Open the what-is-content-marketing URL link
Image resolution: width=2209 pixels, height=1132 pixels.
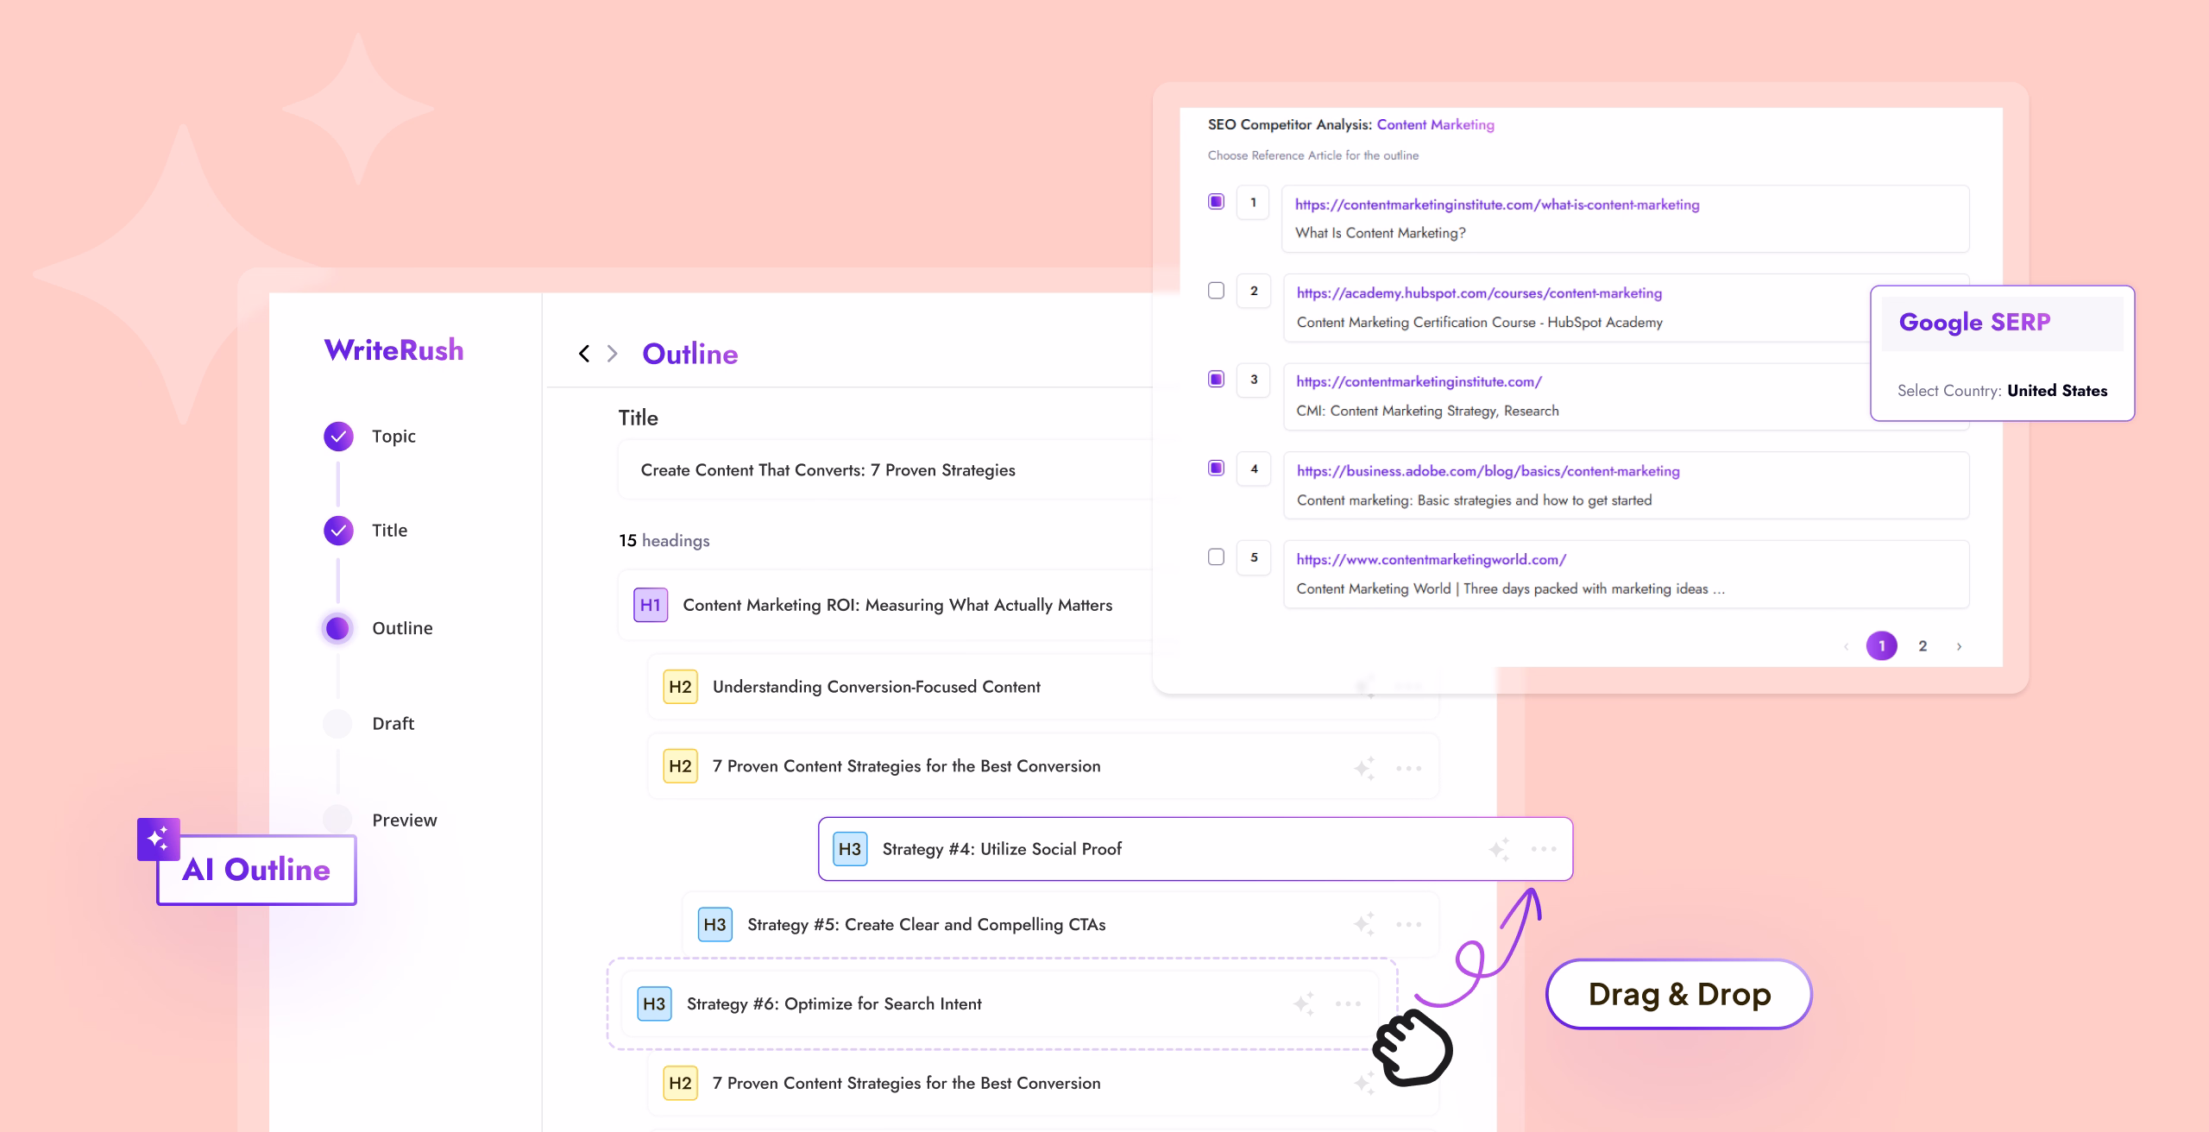click(1497, 204)
